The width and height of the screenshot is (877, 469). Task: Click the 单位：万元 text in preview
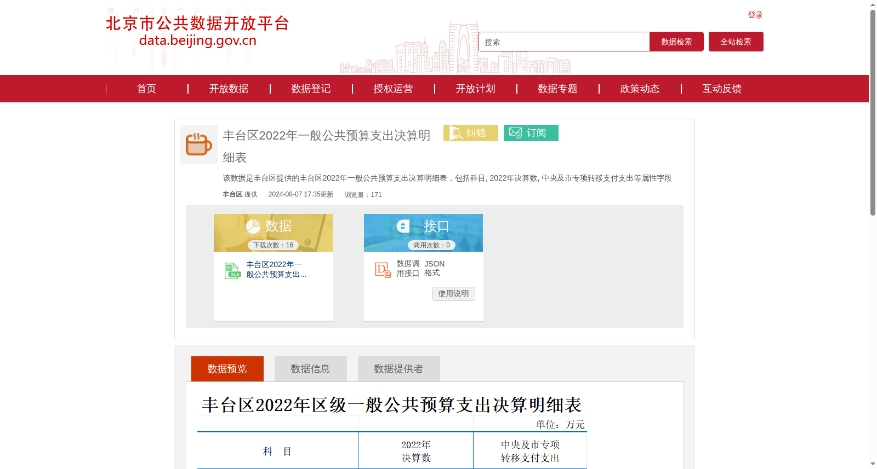tap(560, 425)
